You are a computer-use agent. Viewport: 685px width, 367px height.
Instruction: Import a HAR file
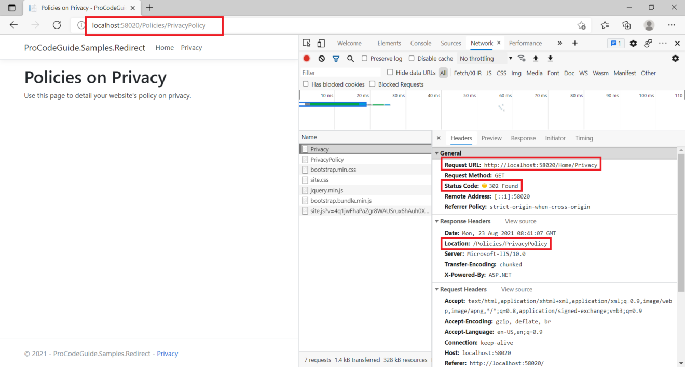536,58
